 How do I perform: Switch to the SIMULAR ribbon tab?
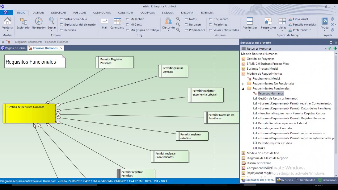(x=168, y=12)
